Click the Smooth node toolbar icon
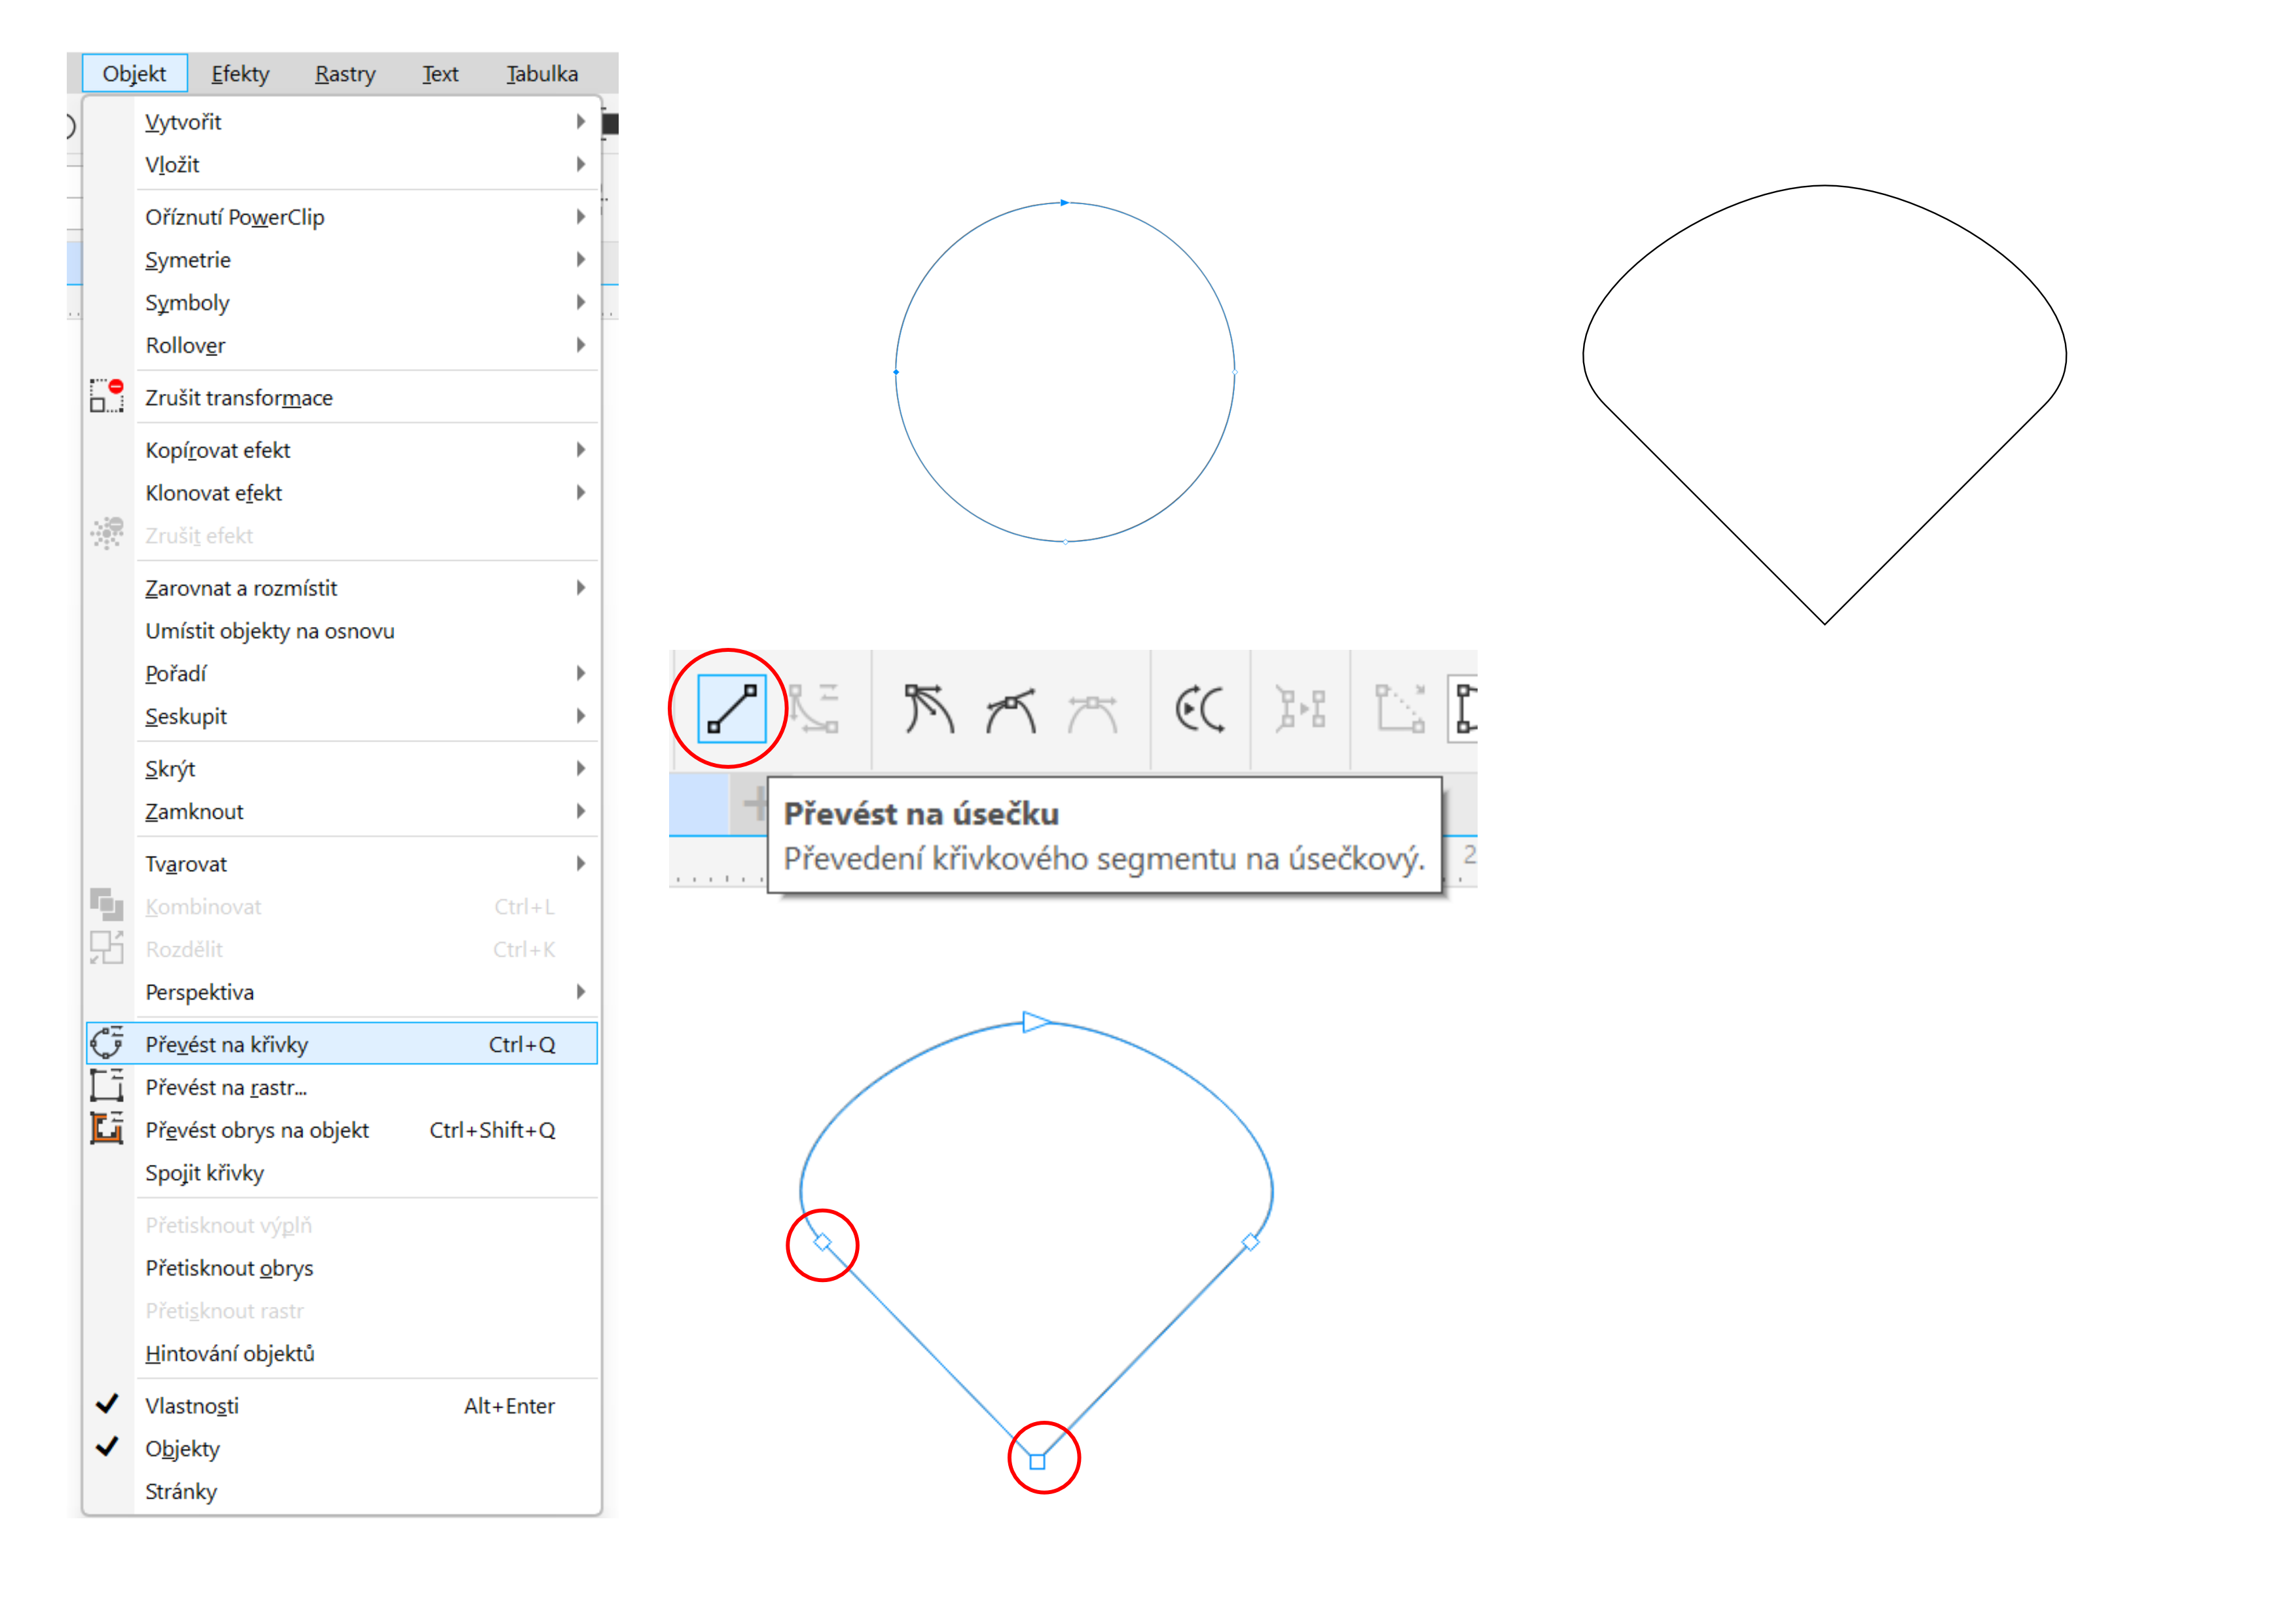2296x1623 pixels. (1011, 709)
